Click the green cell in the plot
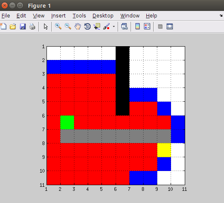Screen dimensions: 224x203 (67, 122)
